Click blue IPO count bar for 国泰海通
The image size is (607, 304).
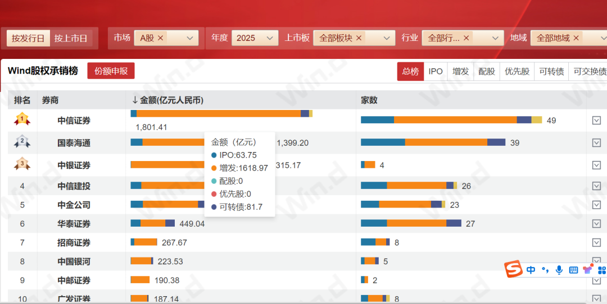[383, 142]
